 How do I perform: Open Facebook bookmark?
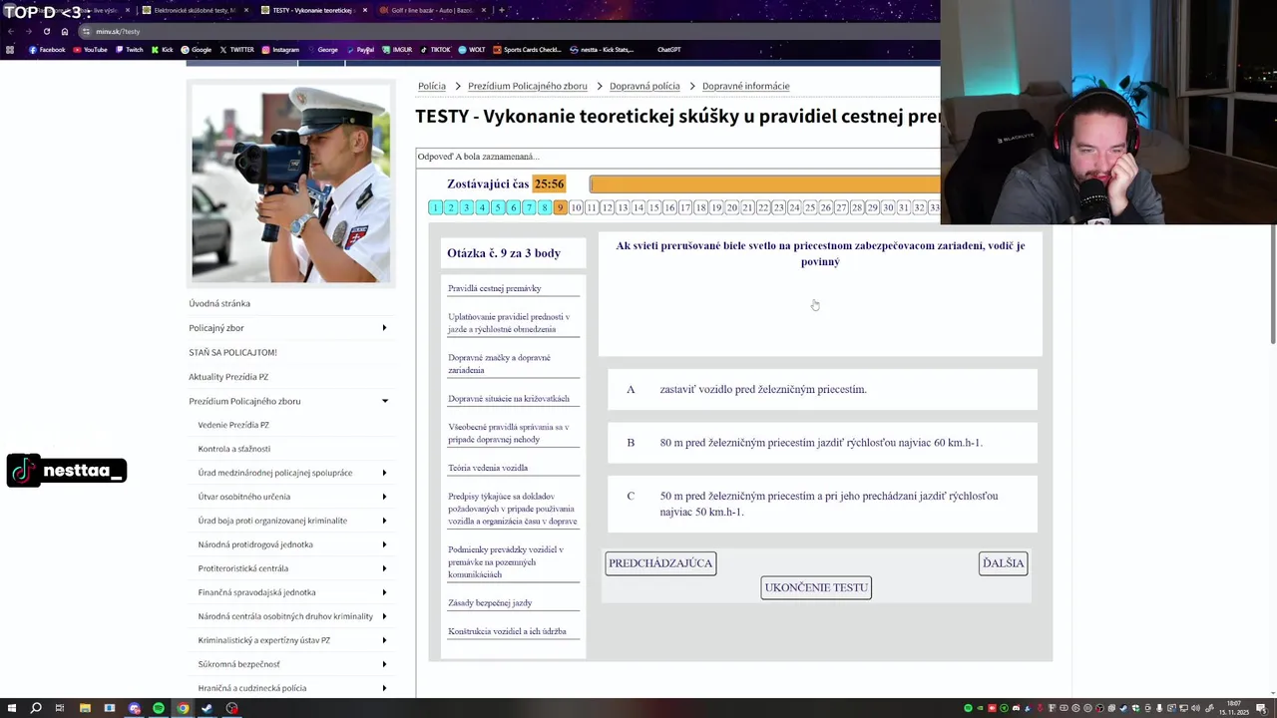pyautogui.click(x=47, y=50)
